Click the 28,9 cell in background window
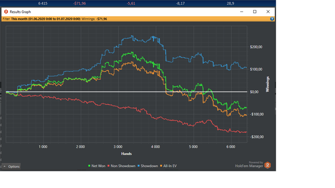 [230, 3]
